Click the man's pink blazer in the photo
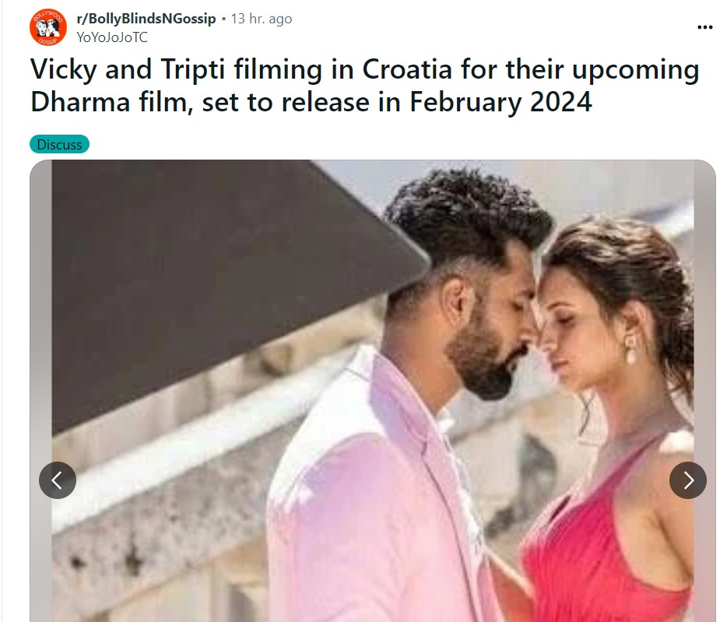727x622 pixels. 371,501
